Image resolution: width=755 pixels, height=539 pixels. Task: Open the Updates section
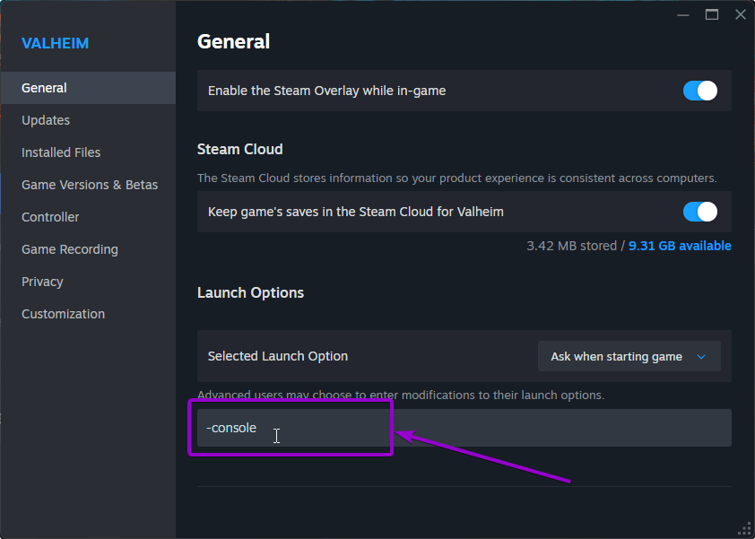coord(88,120)
